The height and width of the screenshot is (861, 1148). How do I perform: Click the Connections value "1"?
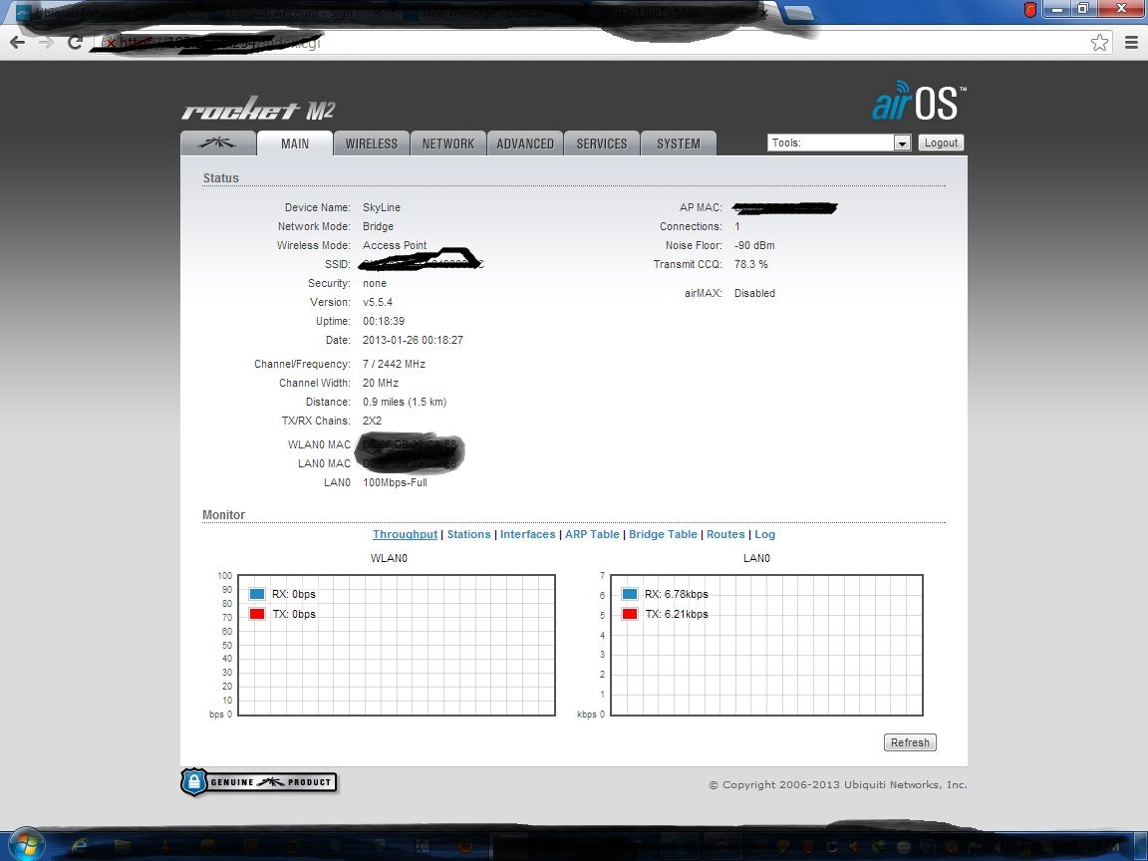[737, 227]
